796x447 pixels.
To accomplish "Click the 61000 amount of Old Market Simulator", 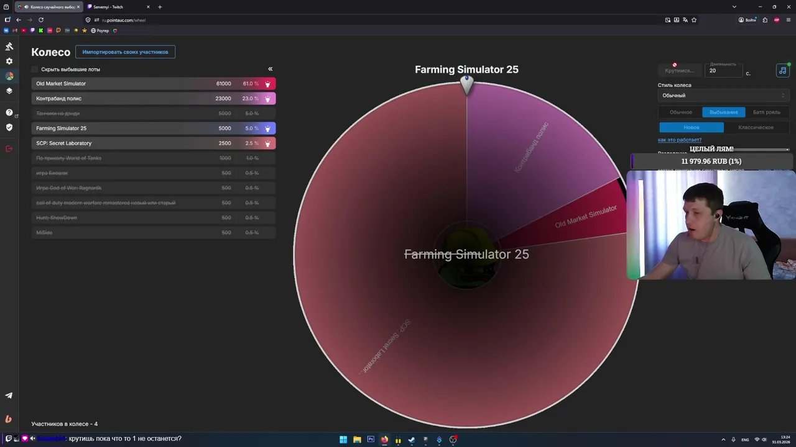I will click(223, 84).
